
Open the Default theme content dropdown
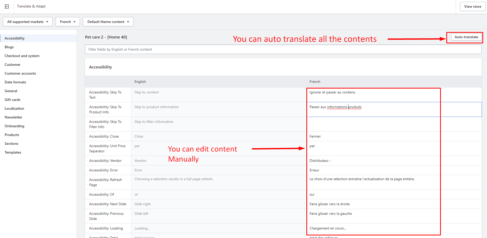click(x=108, y=22)
